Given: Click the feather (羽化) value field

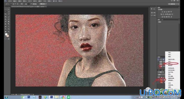Looking at the screenshot, I should coord(27,4).
